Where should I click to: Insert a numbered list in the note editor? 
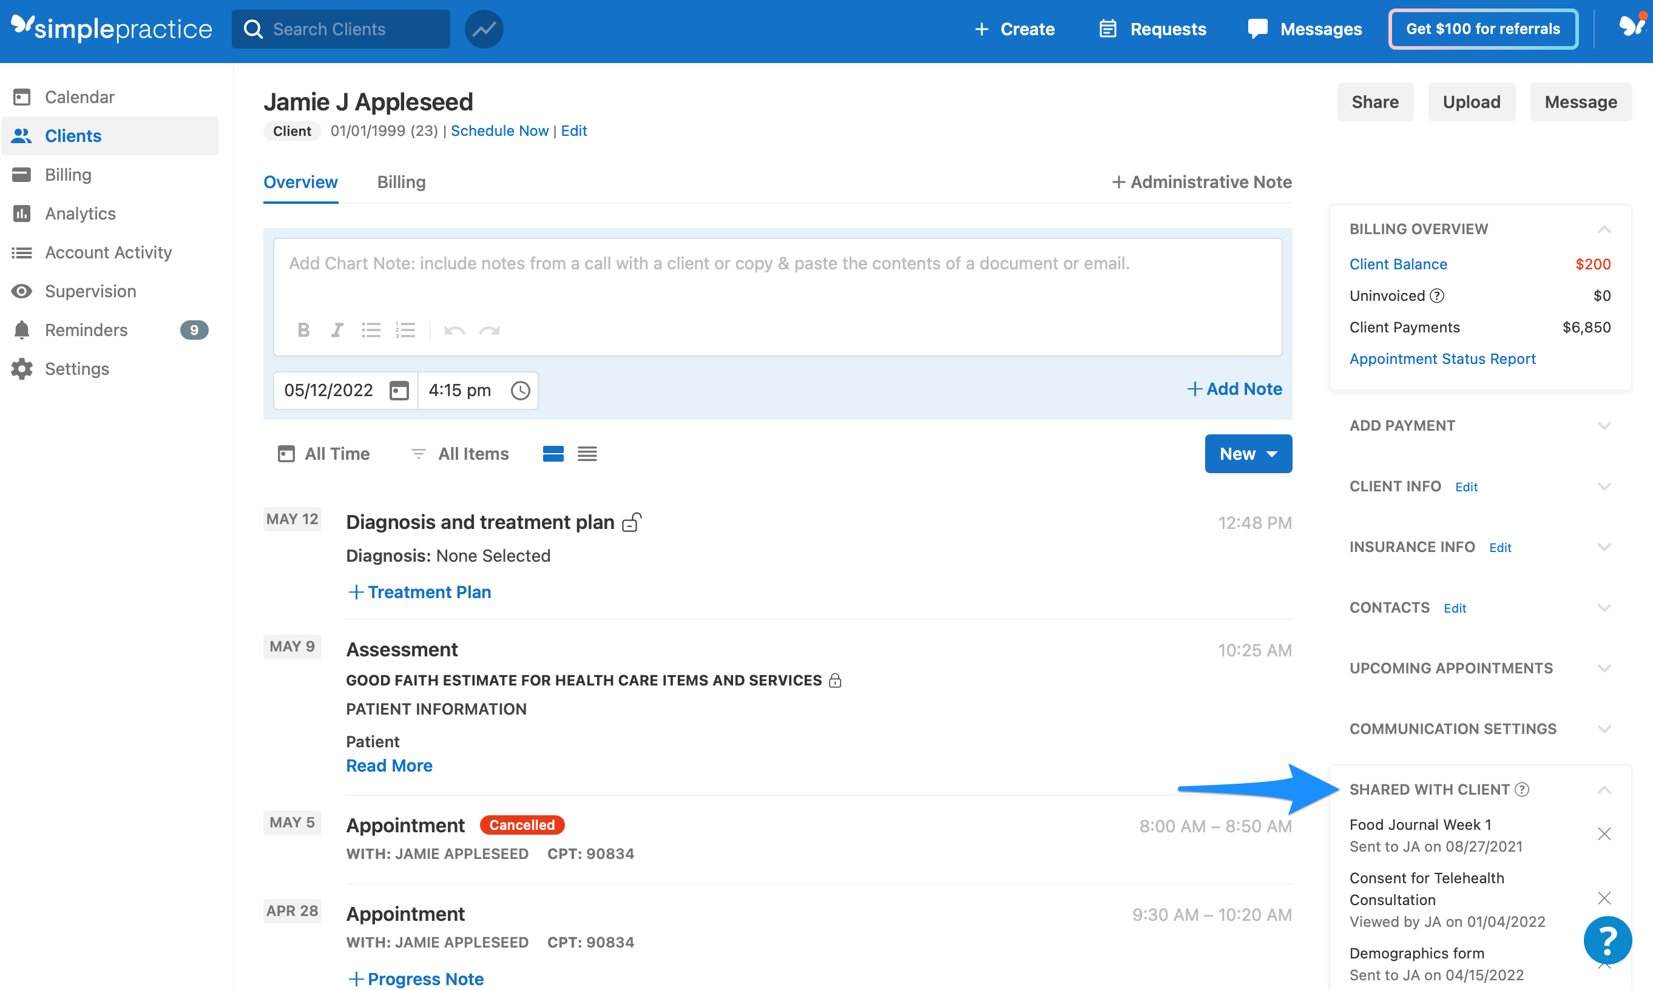click(x=406, y=329)
